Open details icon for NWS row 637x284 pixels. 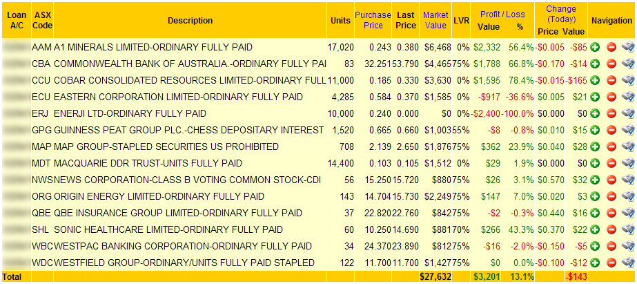click(x=627, y=180)
